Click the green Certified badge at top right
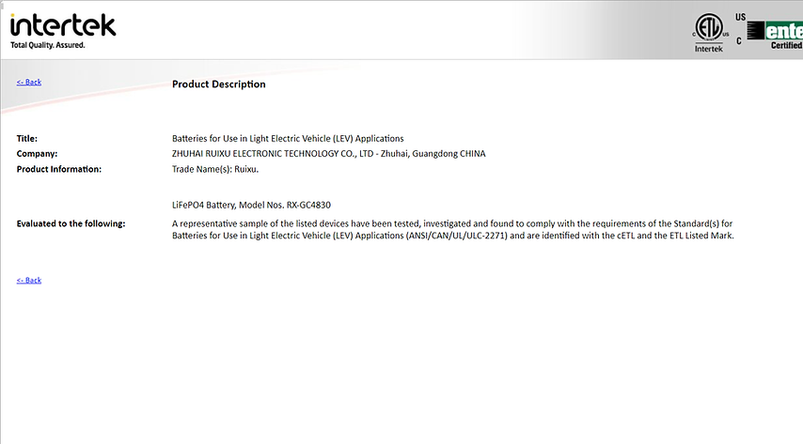The height and width of the screenshot is (444, 803). tap(775, 35)
